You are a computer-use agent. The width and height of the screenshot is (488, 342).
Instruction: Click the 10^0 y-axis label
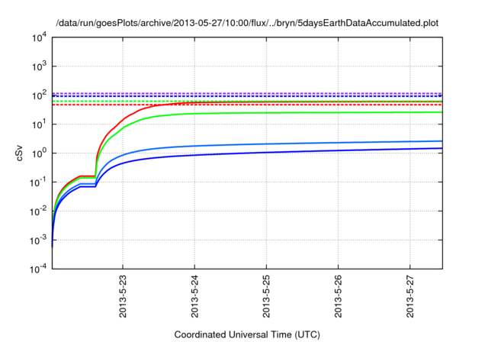(x=40, y=153)
